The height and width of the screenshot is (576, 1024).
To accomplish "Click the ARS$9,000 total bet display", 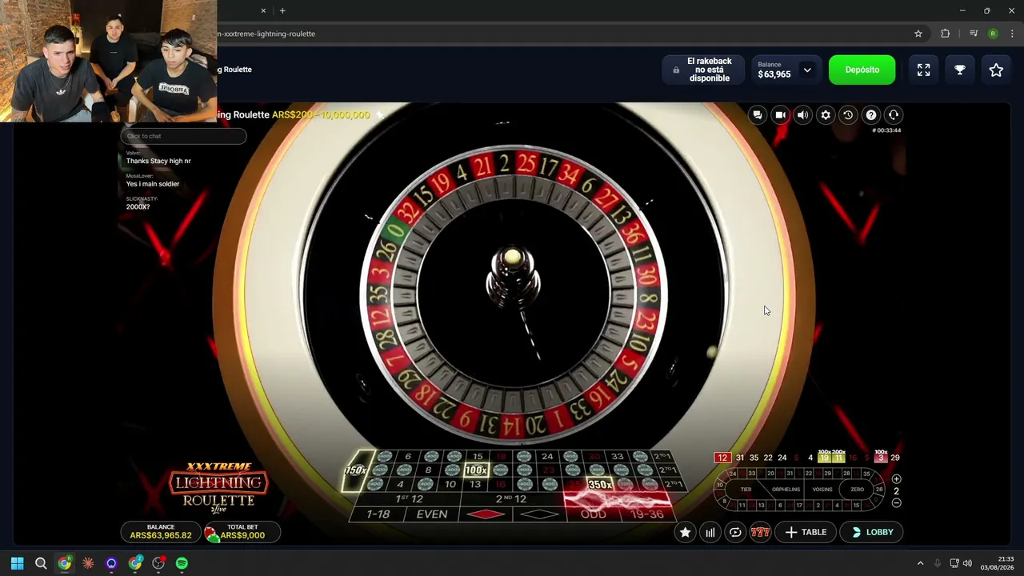I will coord(242,532).
